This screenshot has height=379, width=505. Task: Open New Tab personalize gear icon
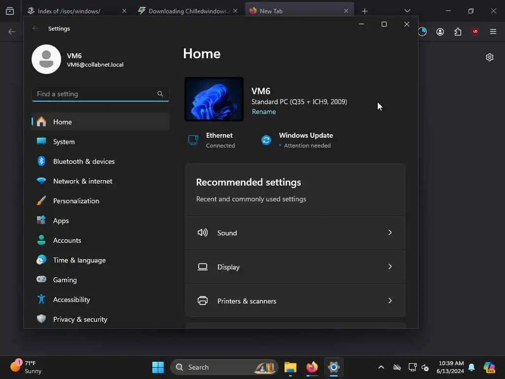point(490,57)
